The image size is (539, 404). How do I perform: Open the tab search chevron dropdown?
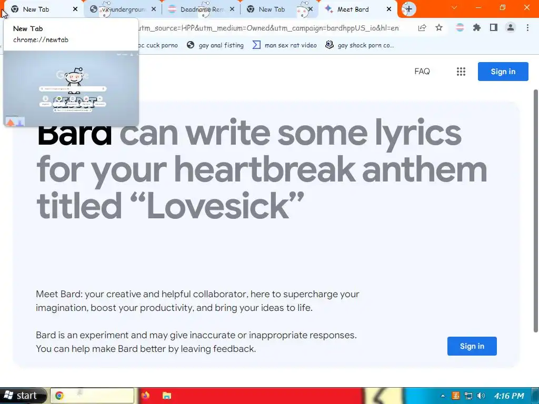click(x=454, y=7)
